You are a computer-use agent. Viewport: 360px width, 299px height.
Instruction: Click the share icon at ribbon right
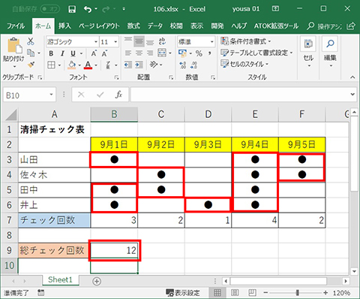tap(351, 26)
